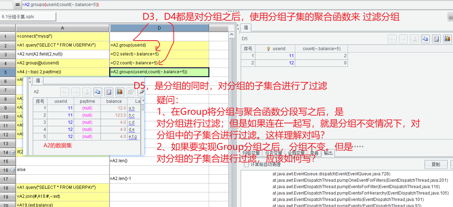Screen dimensions: 453x207
Task: Switch to the 网格变量 tab
Action: coord(252,153)
